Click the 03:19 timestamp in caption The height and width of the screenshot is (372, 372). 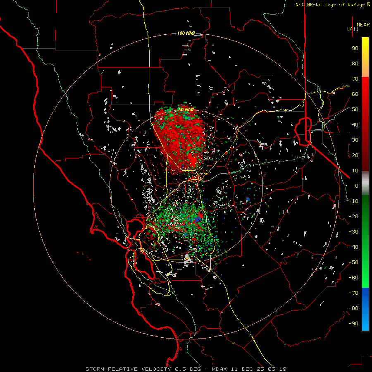point(277,369)
